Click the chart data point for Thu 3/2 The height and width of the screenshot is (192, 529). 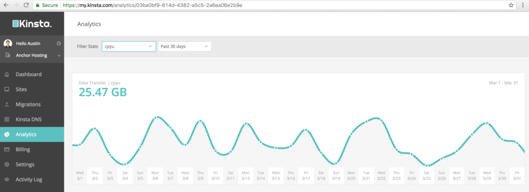click(95, 129)
